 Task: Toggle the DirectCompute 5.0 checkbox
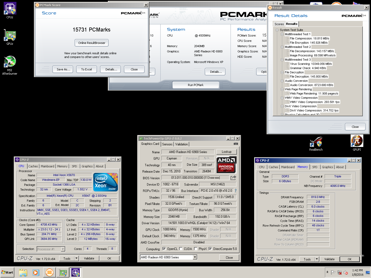click(x=210, y=249)
